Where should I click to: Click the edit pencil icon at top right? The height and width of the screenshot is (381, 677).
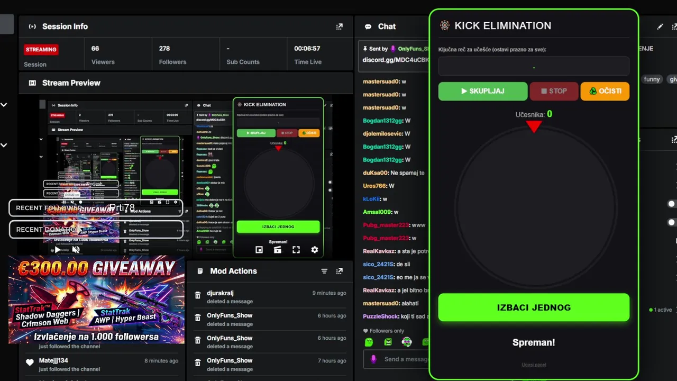click(x=660, y=26)
